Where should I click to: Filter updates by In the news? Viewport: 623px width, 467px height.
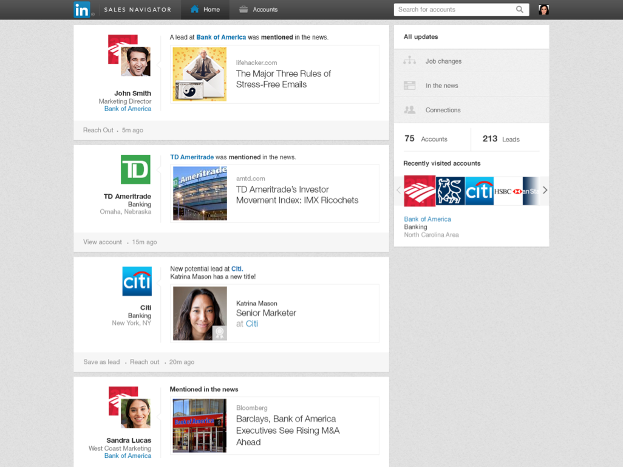(472, 86)
